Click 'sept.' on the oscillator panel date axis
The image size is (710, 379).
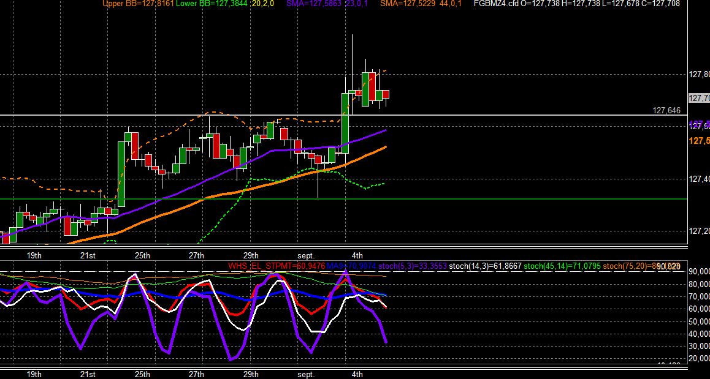306,375
